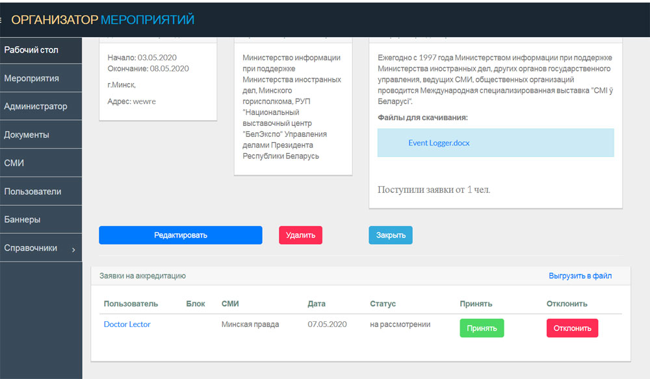Click the Начало: 03.05.2020 text
650x379 pixels.
point(142,58)
